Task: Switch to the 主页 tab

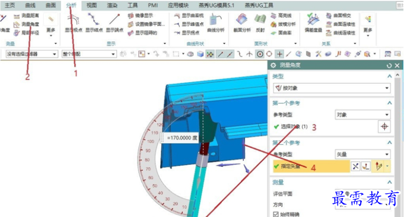Action: (x=10, y=5)
